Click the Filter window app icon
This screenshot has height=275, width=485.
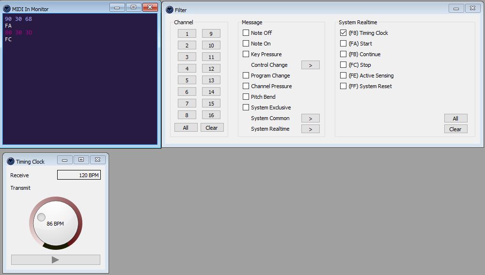[x=170, y=10]
